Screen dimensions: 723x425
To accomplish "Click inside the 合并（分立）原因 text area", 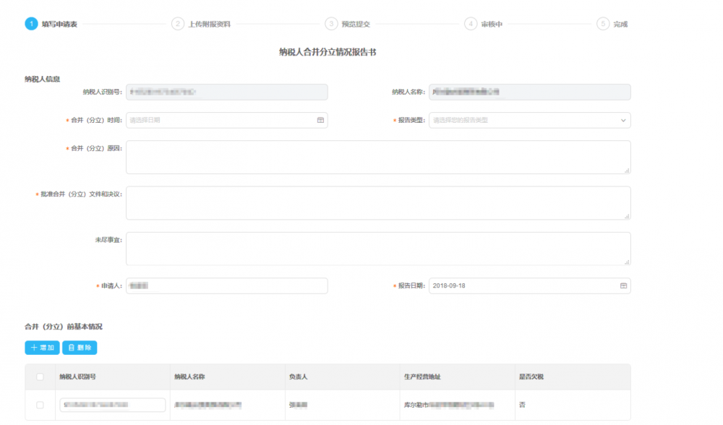I will (x=377, y=156).
